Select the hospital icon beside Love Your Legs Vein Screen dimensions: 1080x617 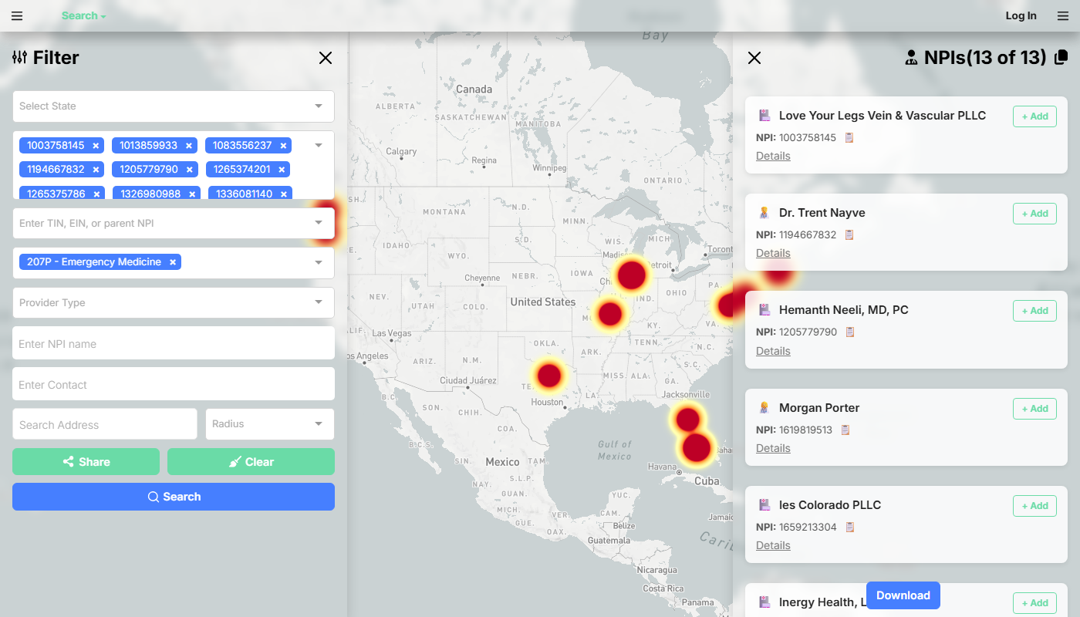[764, 115]
